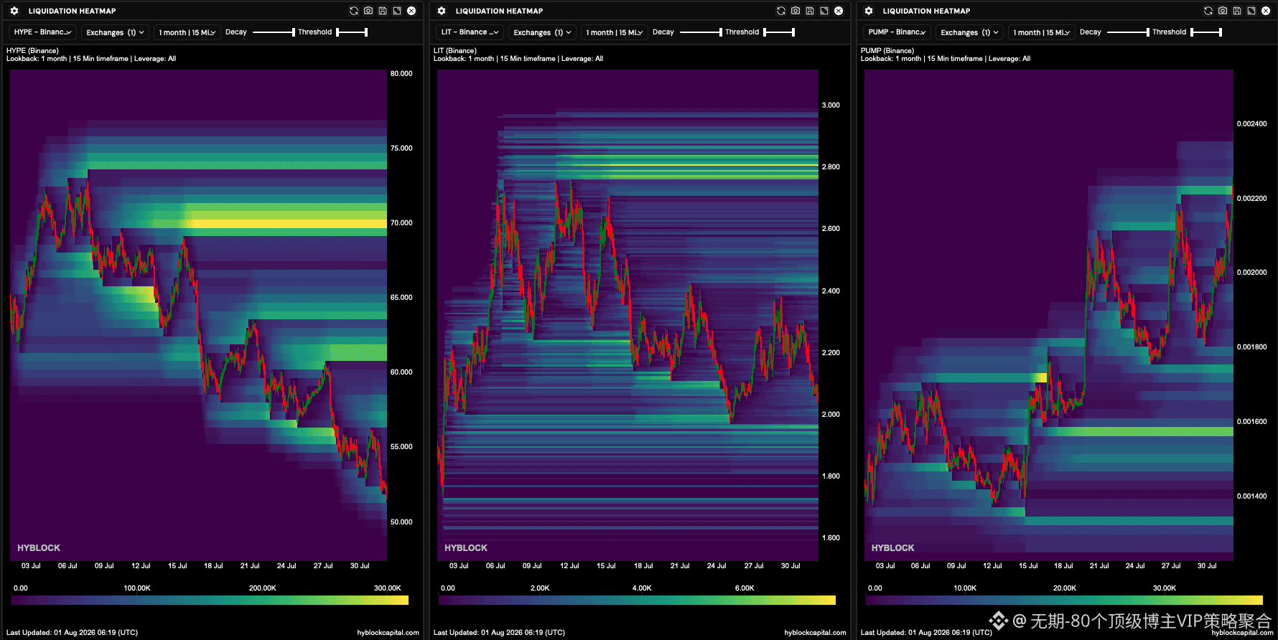1278x640 pixels.
Task: Open the 1 month | 15 Min dropdown in LIT panel
Action: [614, 32]
